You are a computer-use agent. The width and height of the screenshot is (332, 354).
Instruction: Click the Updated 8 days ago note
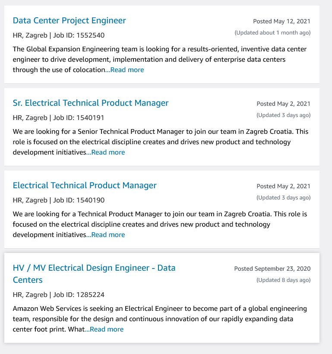tap(284, 280)
